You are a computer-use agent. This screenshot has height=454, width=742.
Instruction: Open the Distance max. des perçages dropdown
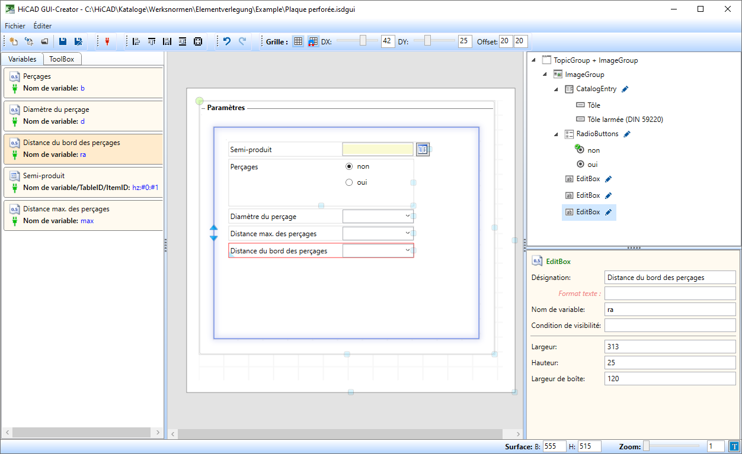coord(407,233)
